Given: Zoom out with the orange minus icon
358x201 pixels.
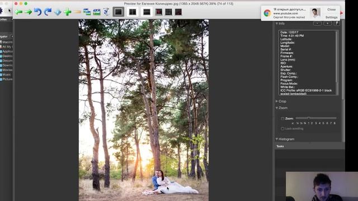Looking at the screenshot, I should pyautogui.click(x=77, y=12).
